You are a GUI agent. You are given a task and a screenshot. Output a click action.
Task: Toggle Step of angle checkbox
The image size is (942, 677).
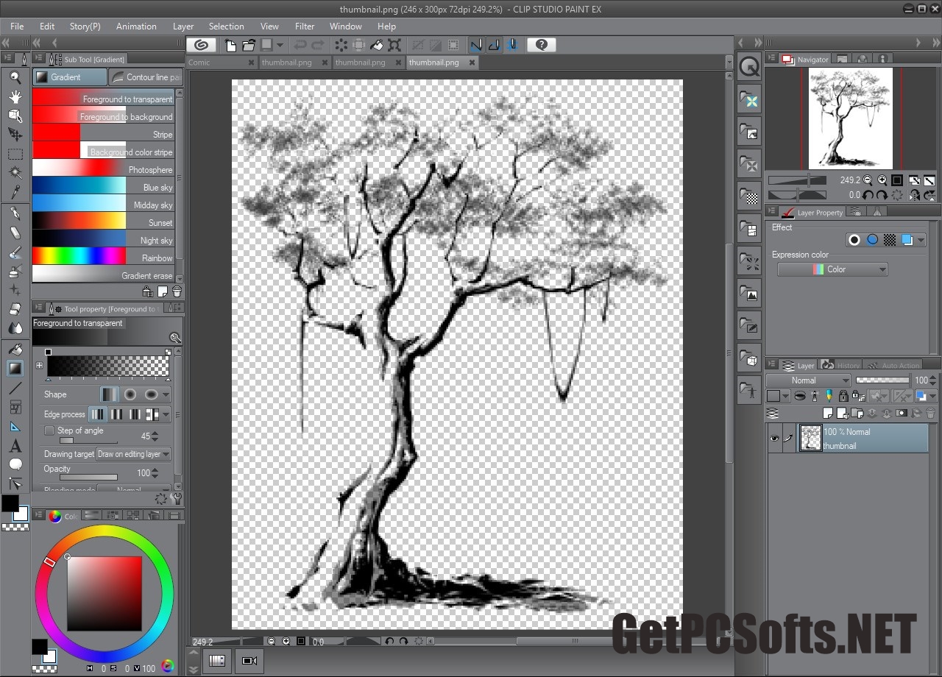49,430
